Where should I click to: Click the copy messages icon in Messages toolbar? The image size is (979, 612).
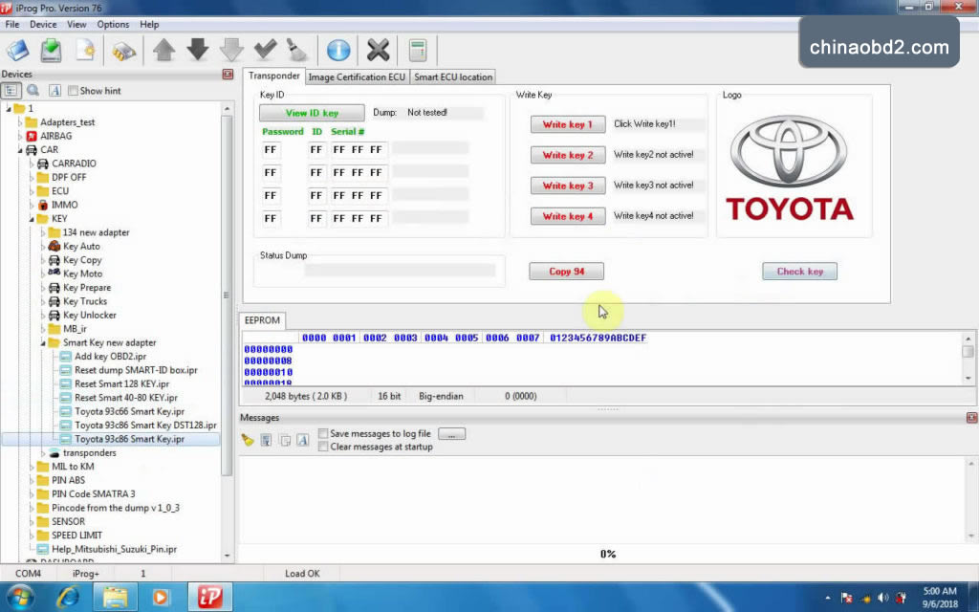click(285, 440)
